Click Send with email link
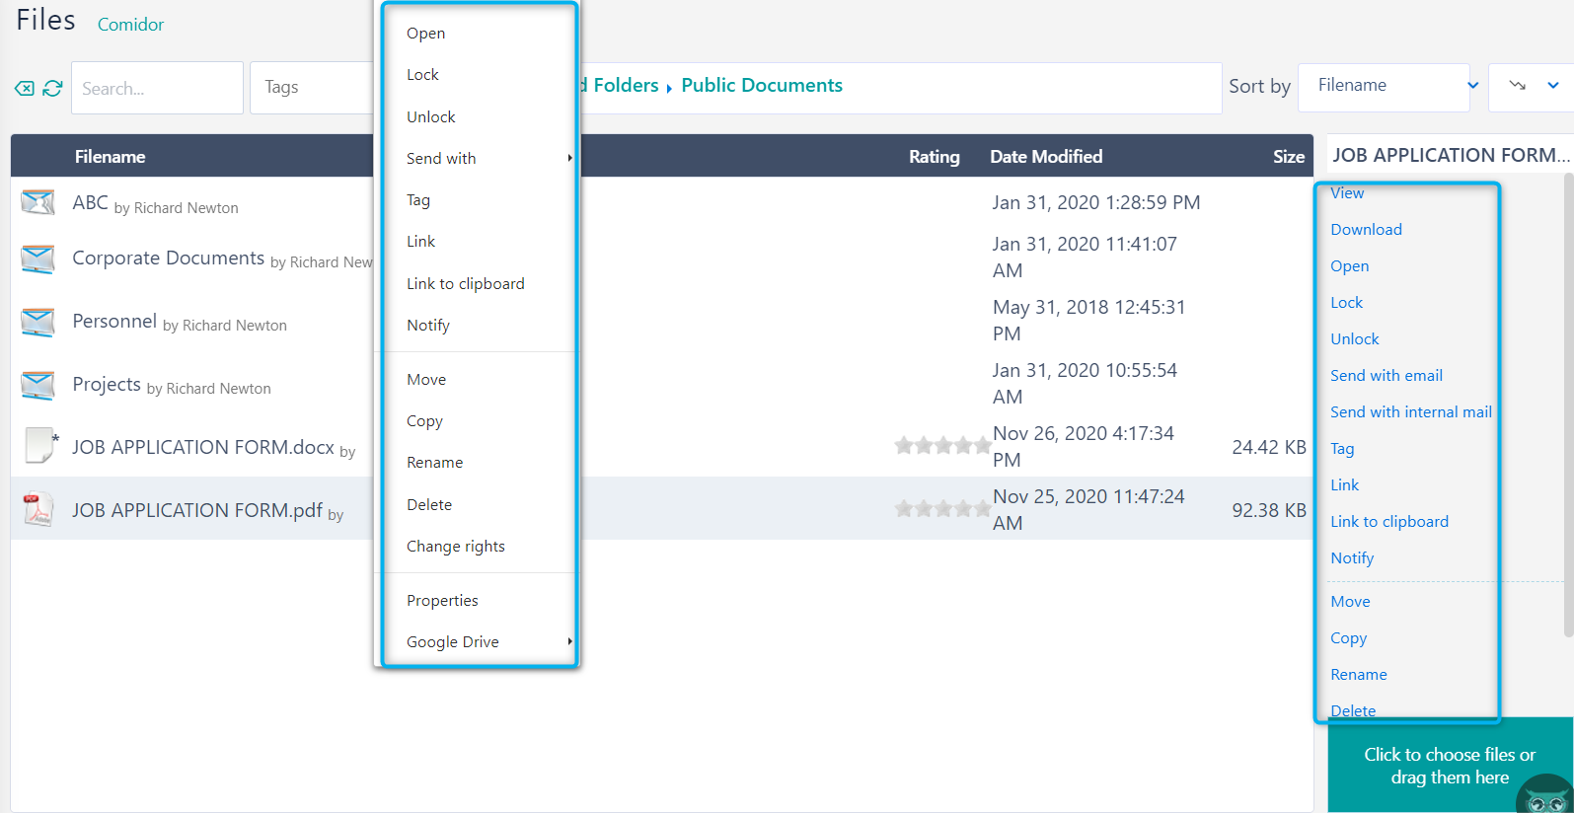Viewport: 1574px width, 813px height. (x=1386, y=375)
